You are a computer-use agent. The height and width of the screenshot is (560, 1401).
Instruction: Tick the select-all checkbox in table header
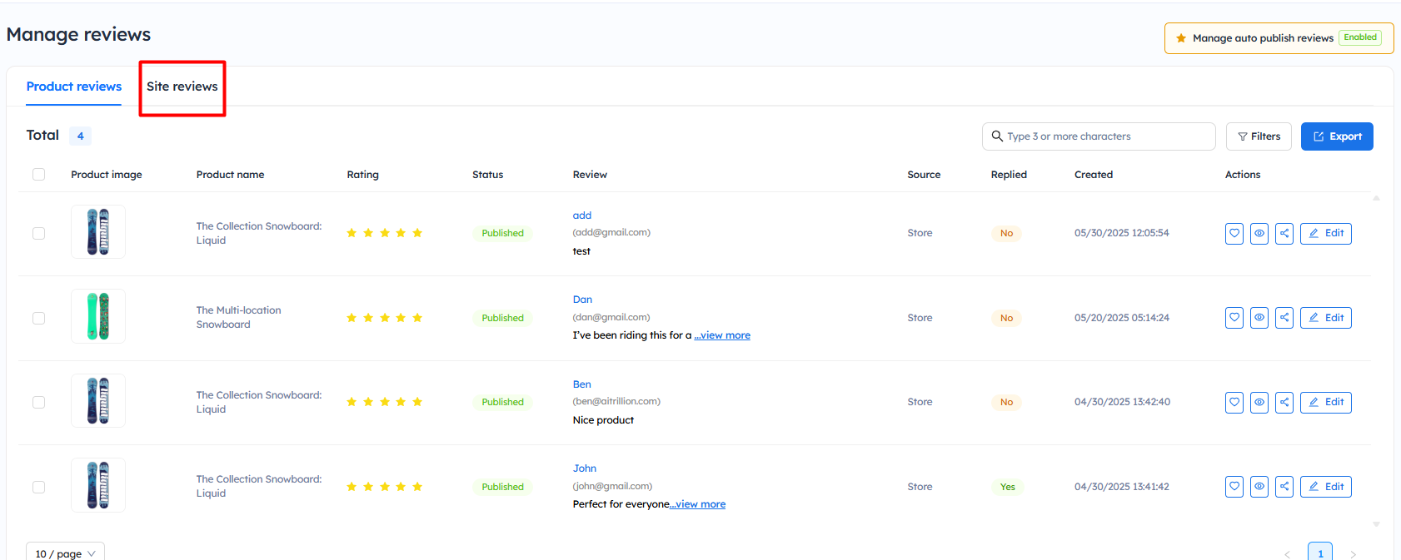point(38,175)
